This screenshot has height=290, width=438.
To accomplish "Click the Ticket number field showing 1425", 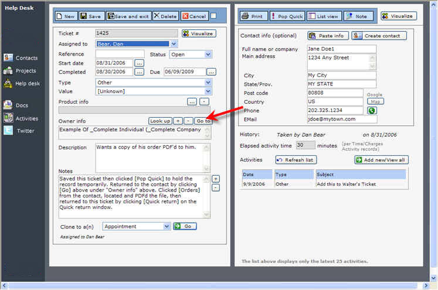I will (136, 33).
